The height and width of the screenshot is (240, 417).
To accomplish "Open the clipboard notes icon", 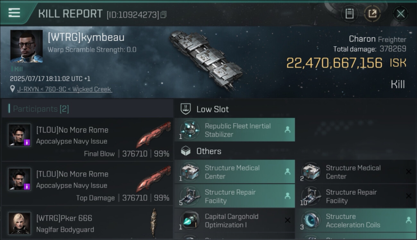I will [x=349, y=13].
